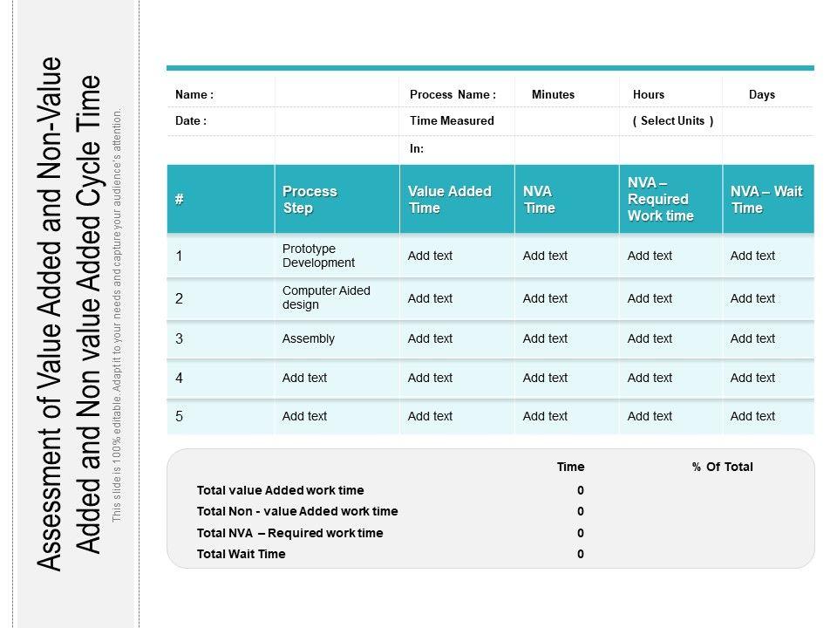Select the 'Total value Added work time' label

pyautogui.click(x=281, y=490)
